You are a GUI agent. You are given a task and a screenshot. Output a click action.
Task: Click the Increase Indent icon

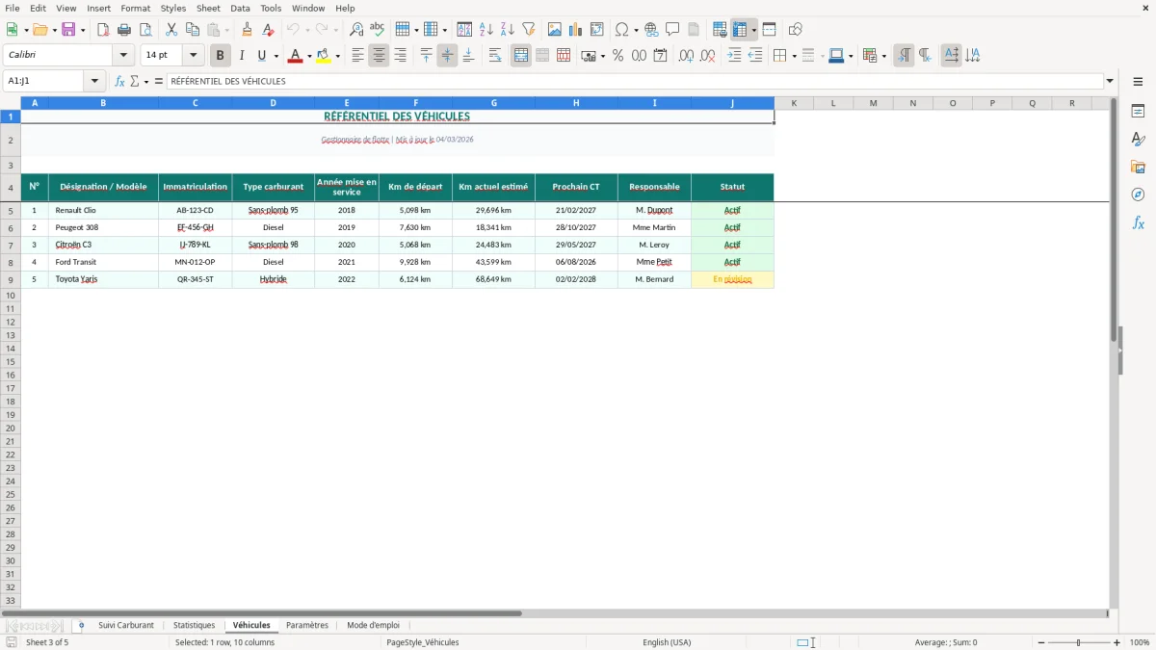734,56
